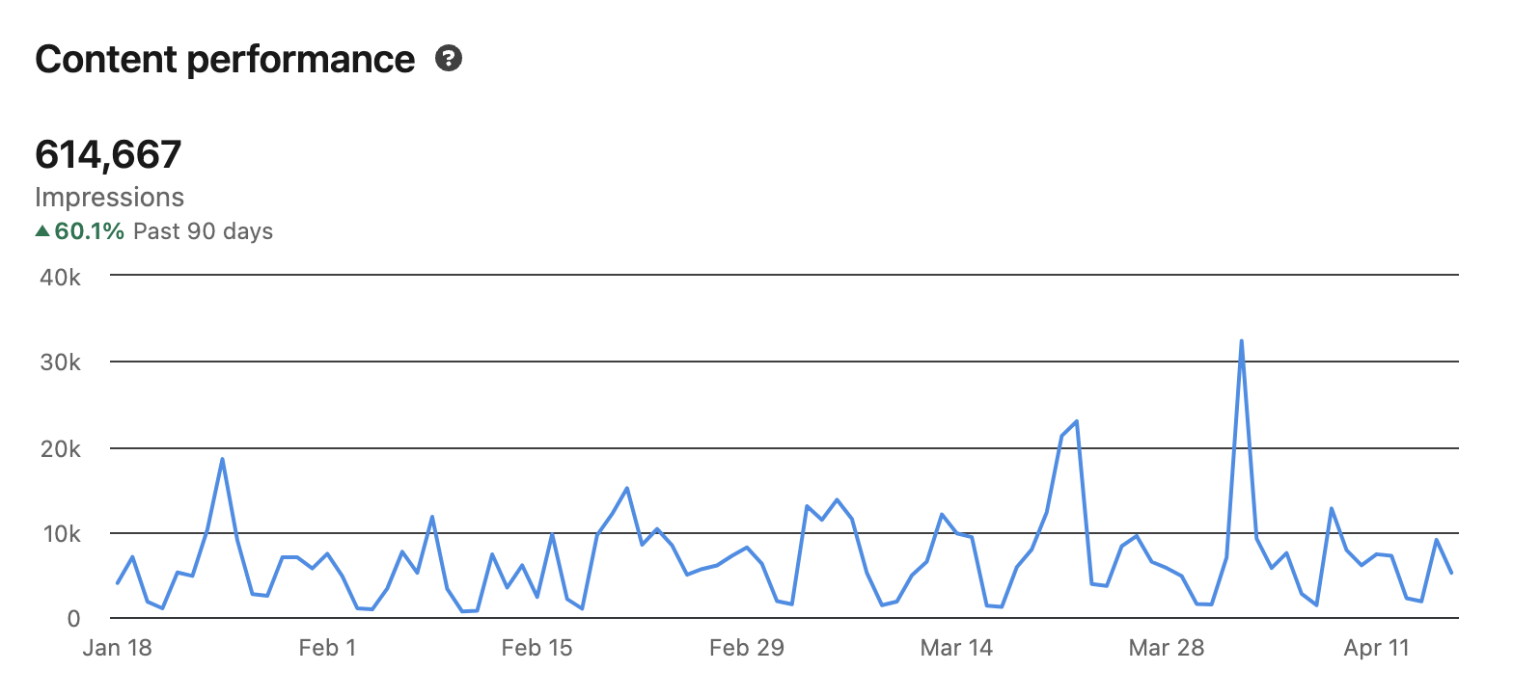The height and width of the screenshot is (698, 1513).
Task: Click the Apr 11 date label
Action: coord(1376,648)
